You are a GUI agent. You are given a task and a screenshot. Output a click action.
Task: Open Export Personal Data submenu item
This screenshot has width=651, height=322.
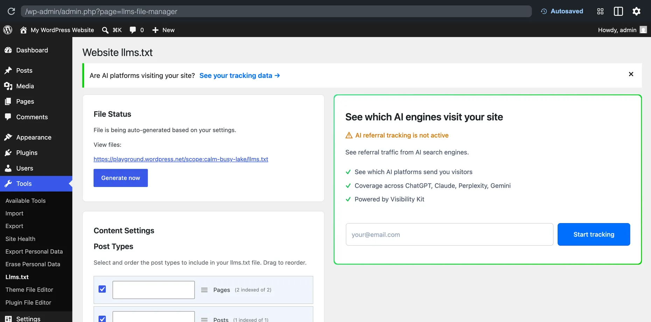point(34,251)
